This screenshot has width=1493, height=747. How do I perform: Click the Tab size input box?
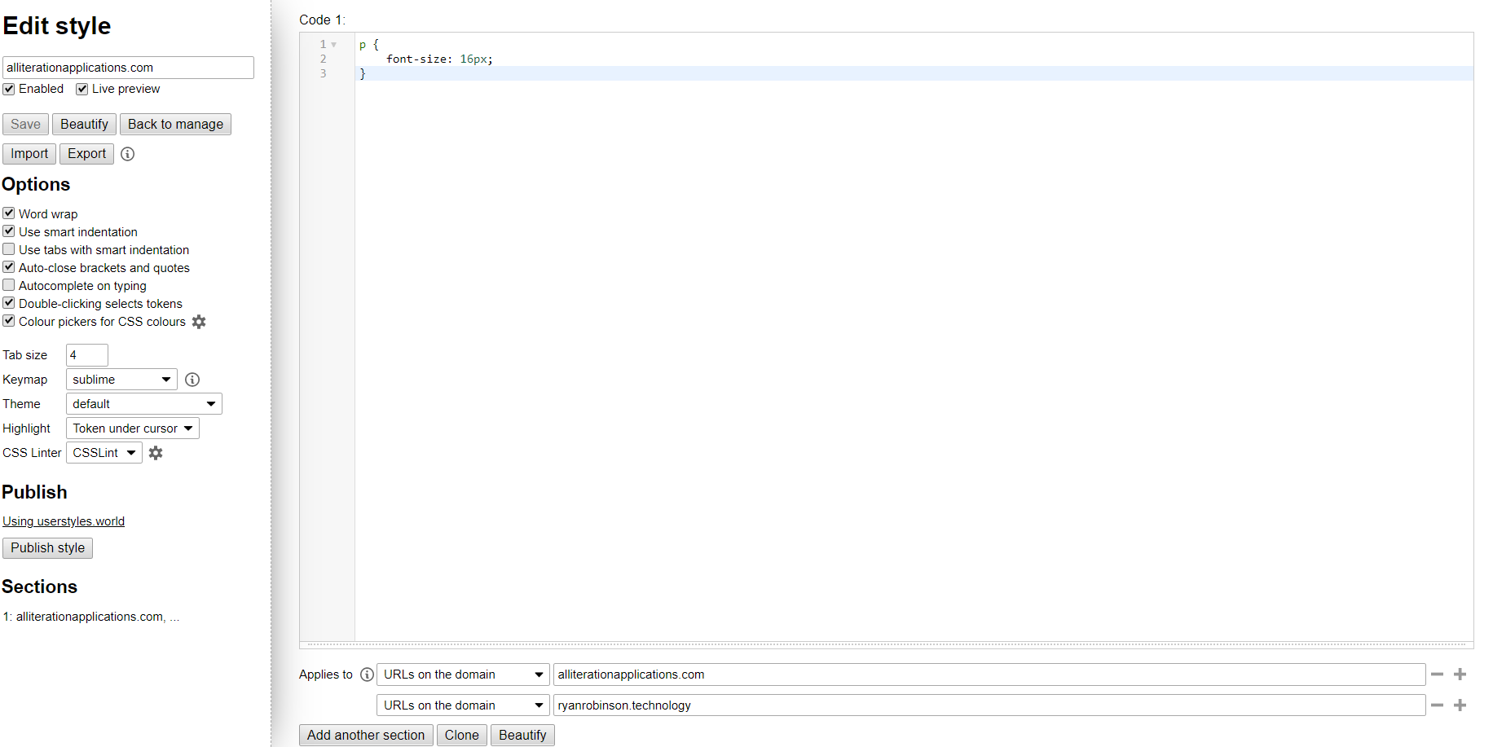[86, 354]
